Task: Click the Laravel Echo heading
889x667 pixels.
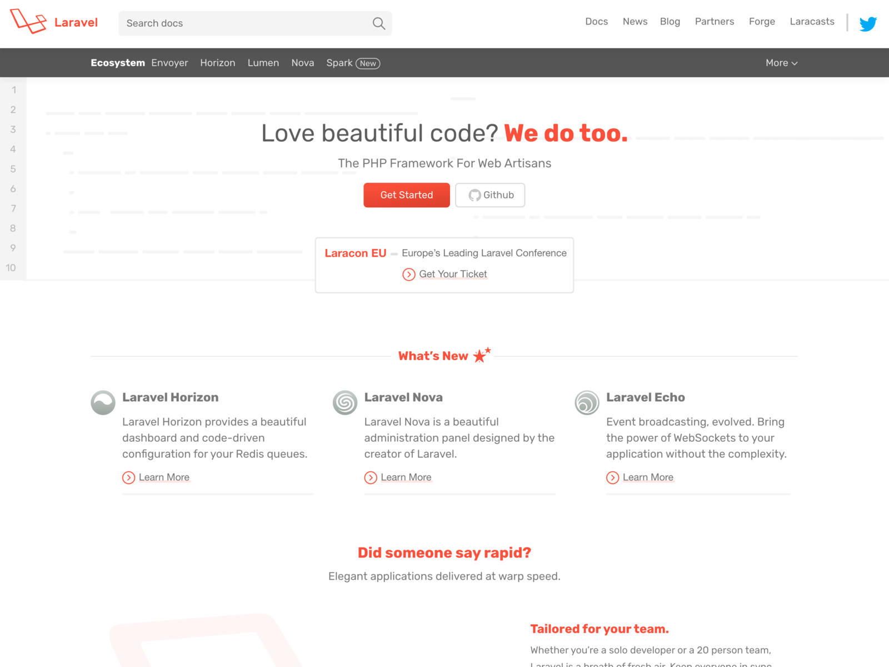Action: click(x=646, y=397)
